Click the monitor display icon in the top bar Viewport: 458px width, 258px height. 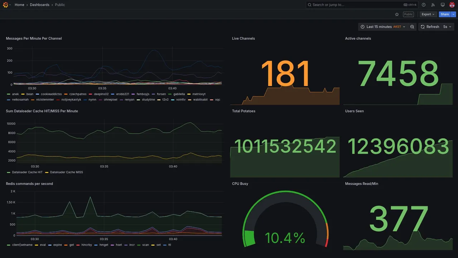(443, 5)
